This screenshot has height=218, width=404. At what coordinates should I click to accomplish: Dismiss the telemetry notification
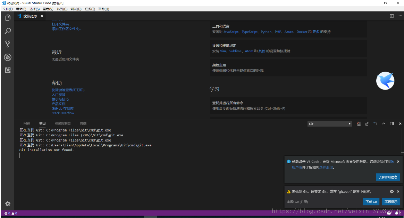(x=398, y=162)
